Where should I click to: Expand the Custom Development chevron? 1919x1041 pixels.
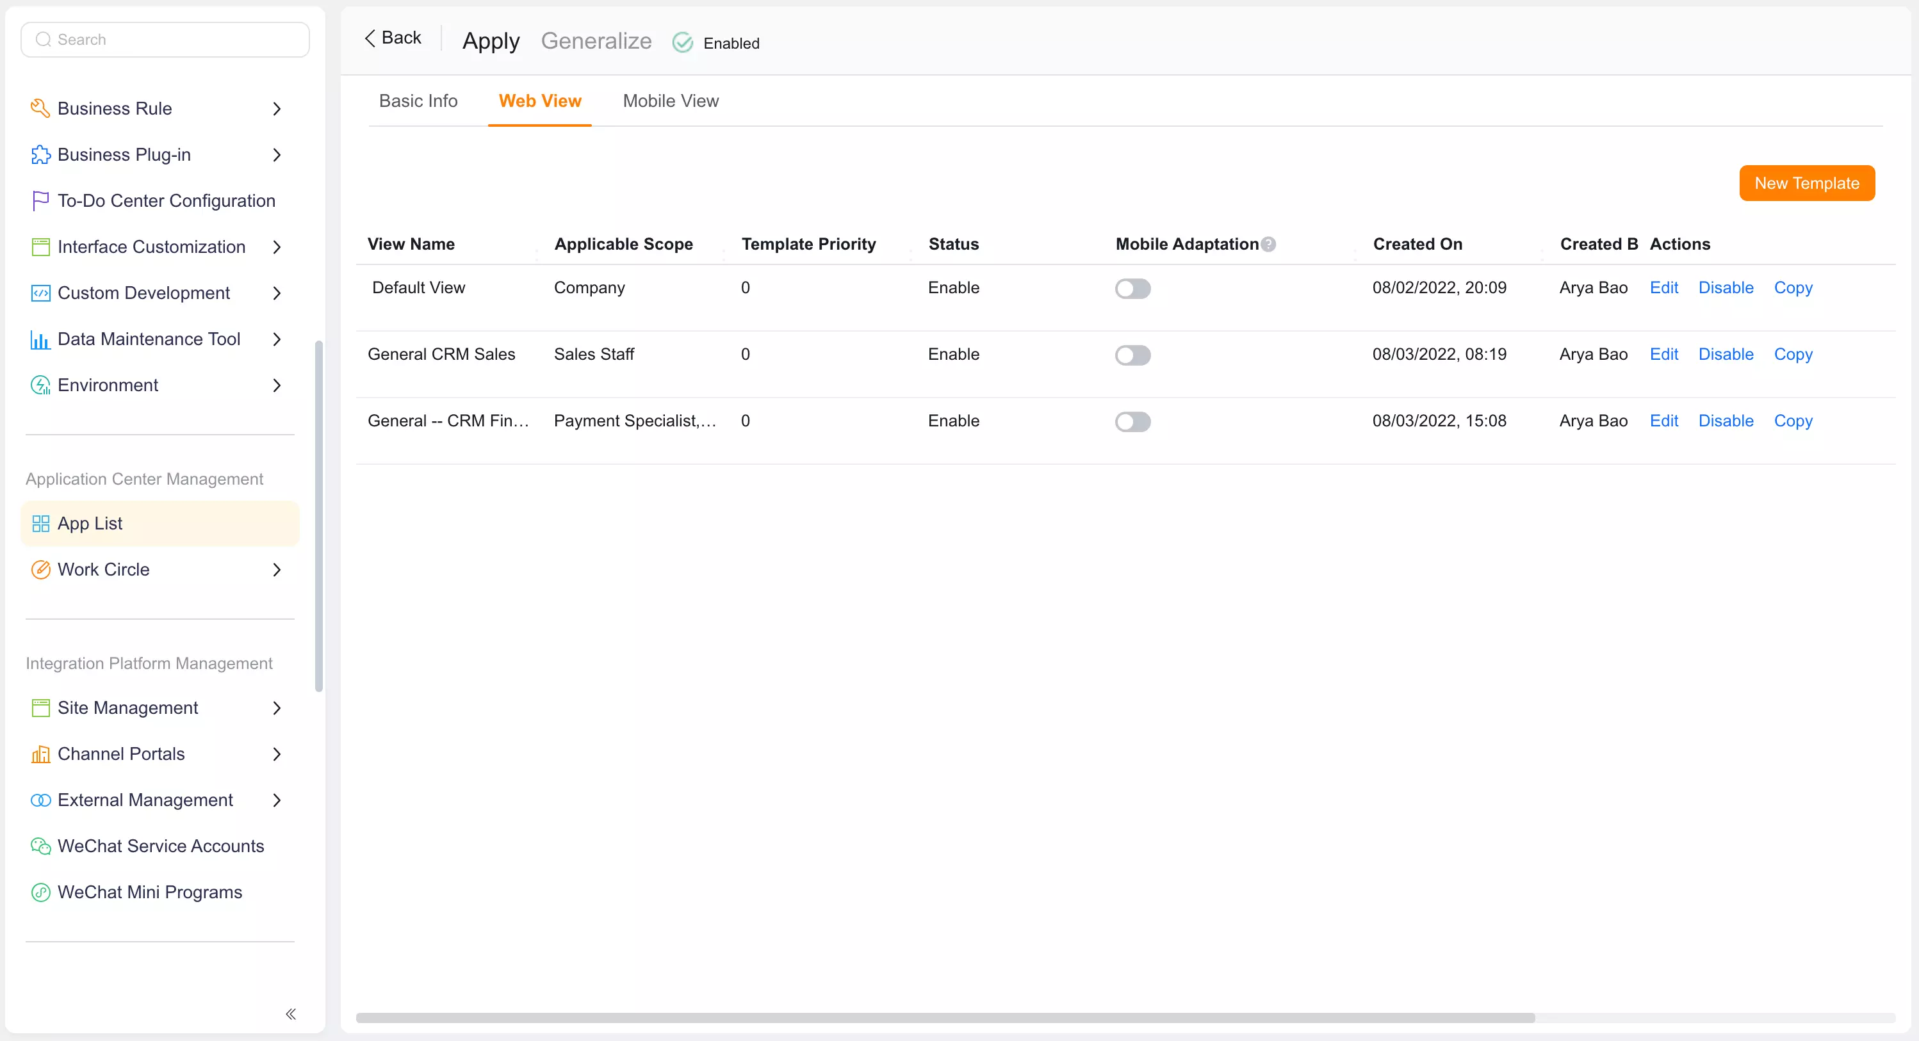[276, 293]
